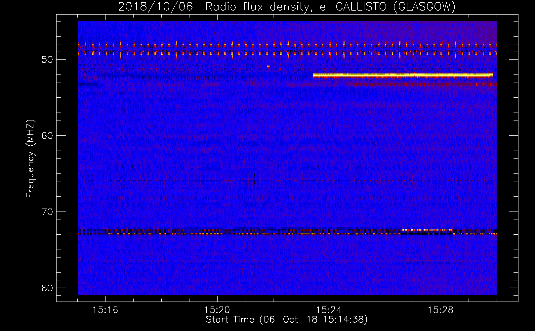This screenshot has height=331, width=535.
Task: Click the 50 frequency tick label
Action: [x=47, y=60]
